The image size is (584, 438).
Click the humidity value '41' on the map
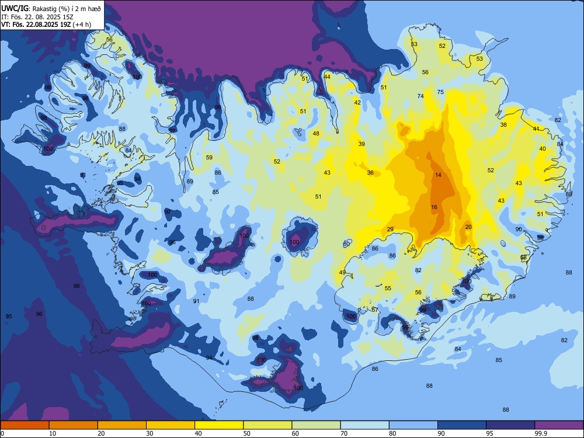click(x=536, y=129)
